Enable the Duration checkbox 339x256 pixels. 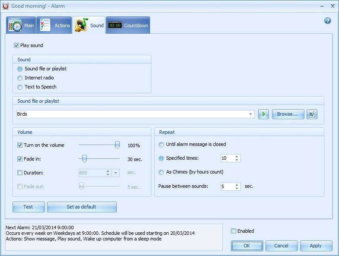[x=20, y=173]
